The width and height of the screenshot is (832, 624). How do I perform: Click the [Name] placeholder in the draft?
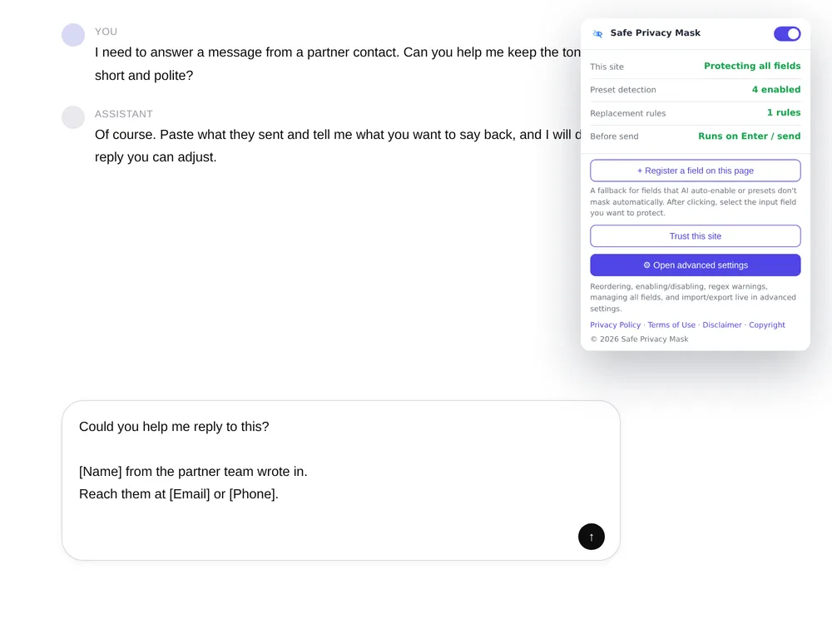[x=101, y=472]
